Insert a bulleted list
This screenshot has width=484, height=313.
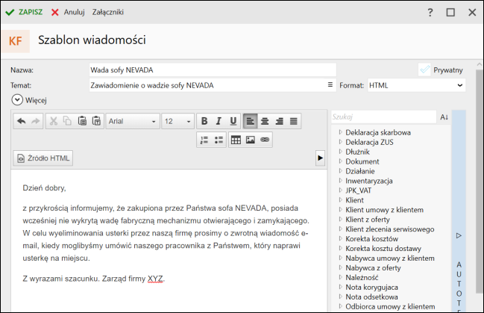click(x=219, y=140)
